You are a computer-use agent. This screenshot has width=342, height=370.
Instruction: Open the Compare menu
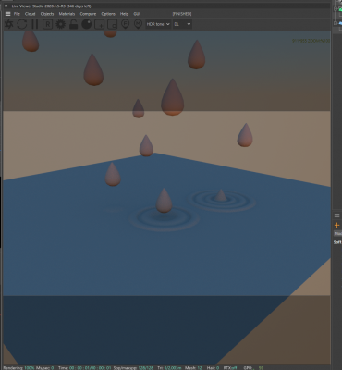88,14
